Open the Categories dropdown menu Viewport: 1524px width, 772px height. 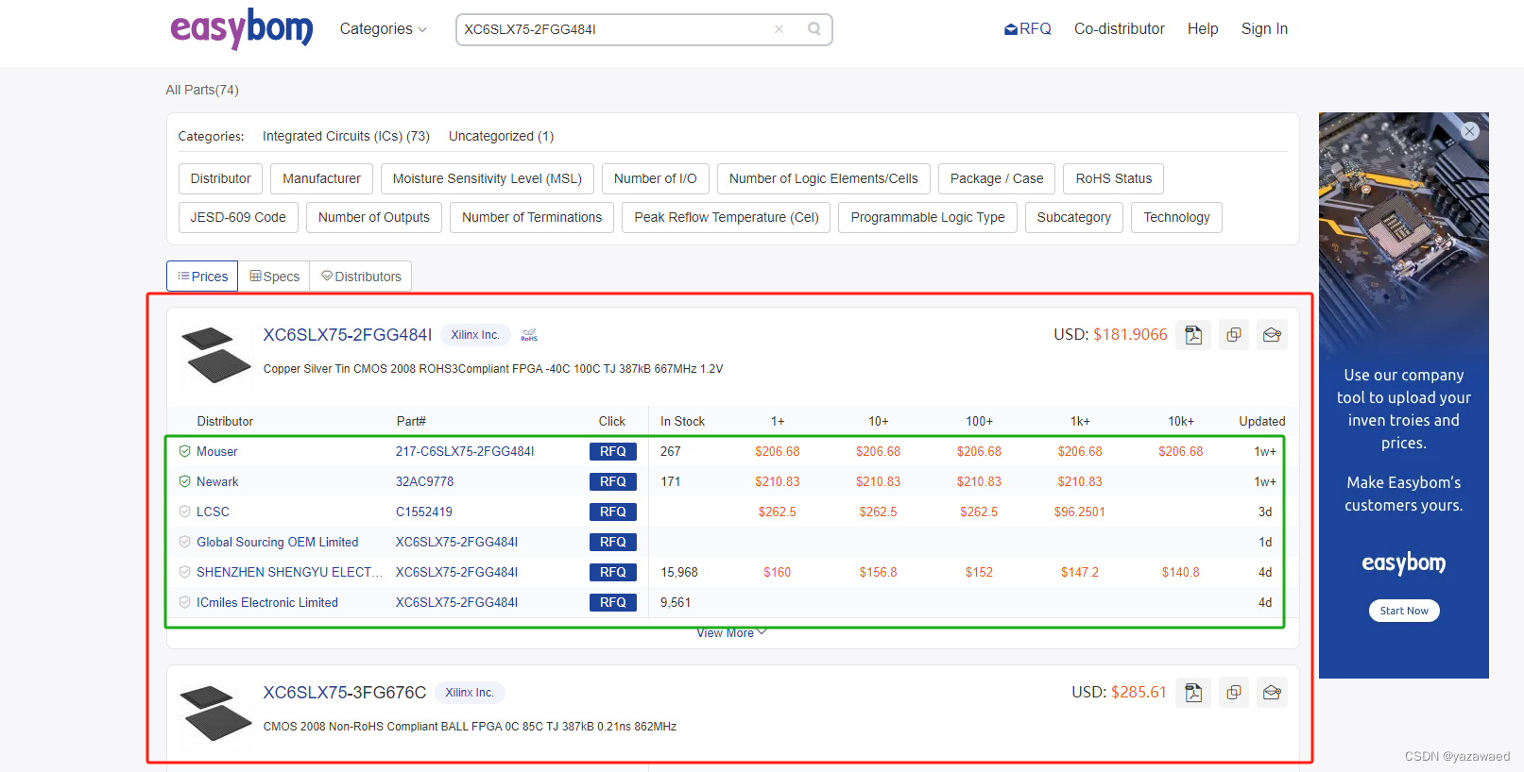click(x=383, y=29)
